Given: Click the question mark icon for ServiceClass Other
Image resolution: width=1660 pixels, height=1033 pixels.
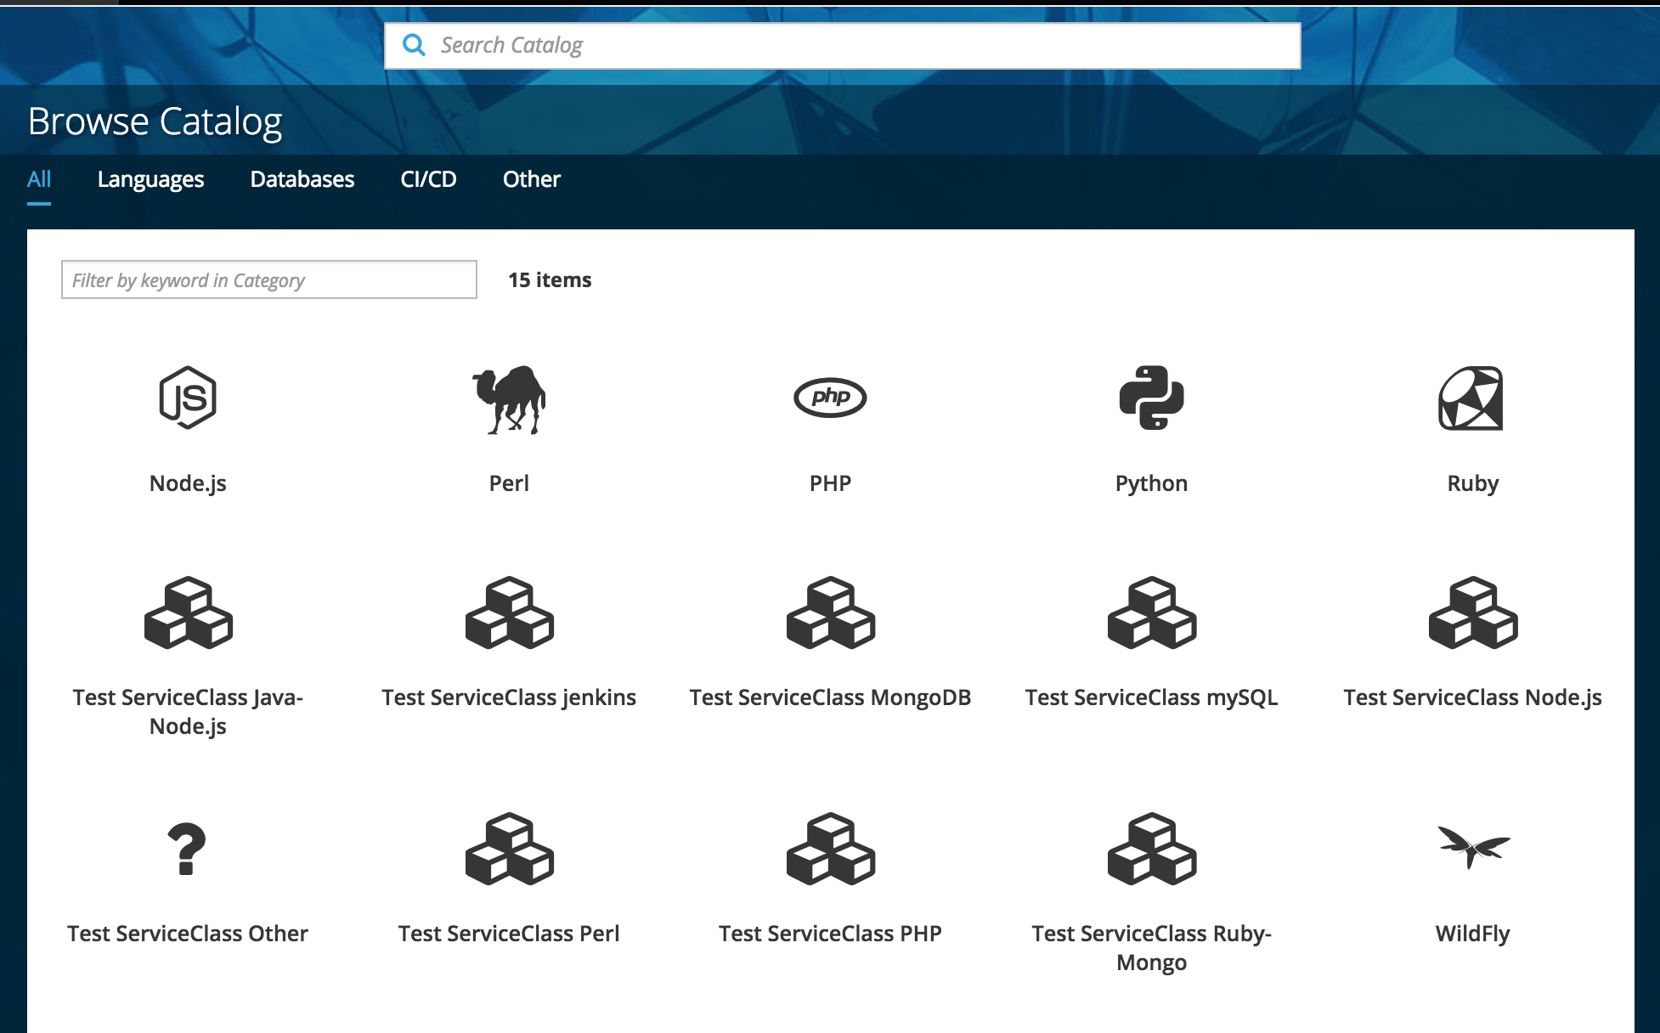Looking at the screenshot, I should click(187, 849).
